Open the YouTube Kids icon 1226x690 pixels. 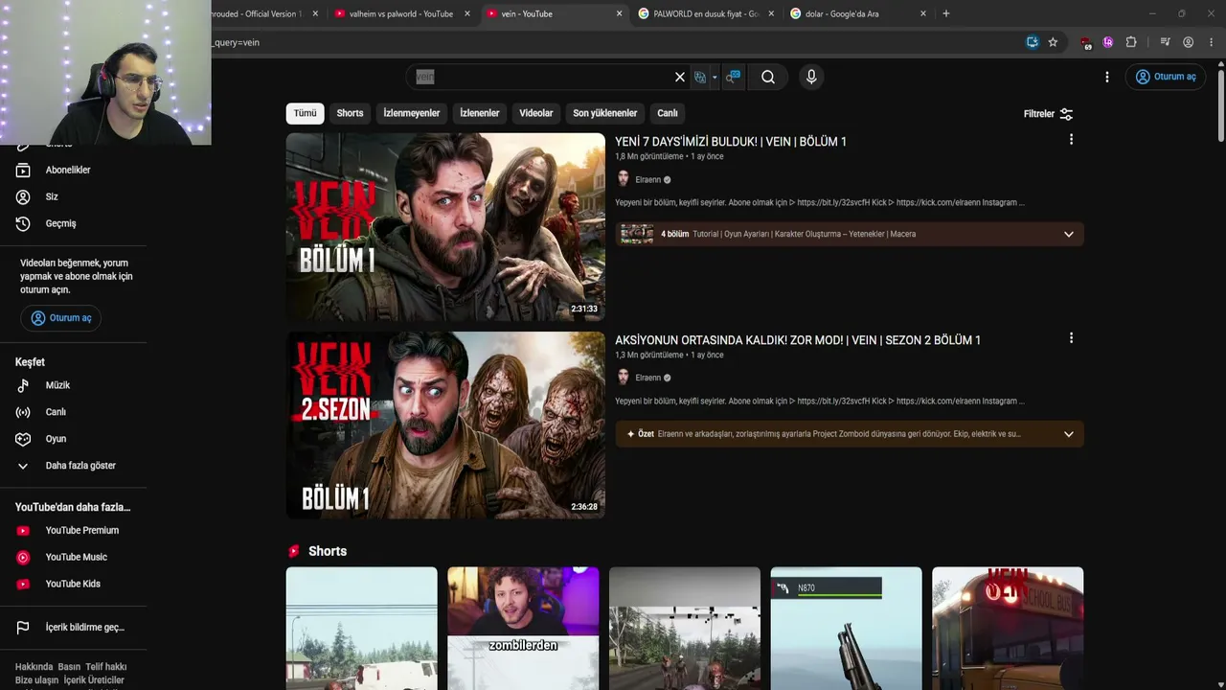23,585
